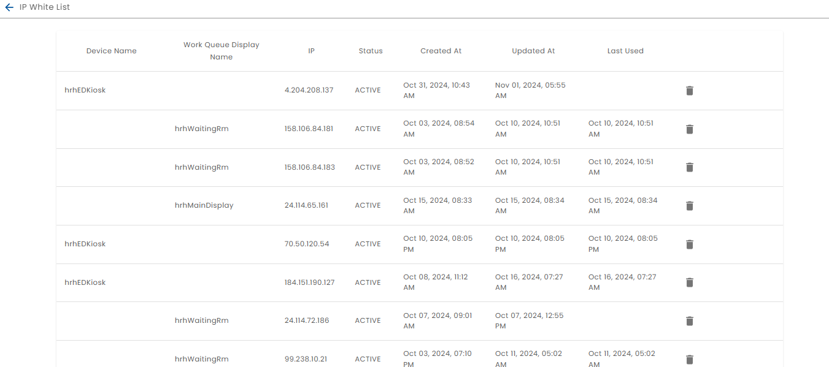Delete the 70.50.120.54 hrhEDKiosk entry
The height and width of the screenshot is (367, 829).
tap(689, 244)
